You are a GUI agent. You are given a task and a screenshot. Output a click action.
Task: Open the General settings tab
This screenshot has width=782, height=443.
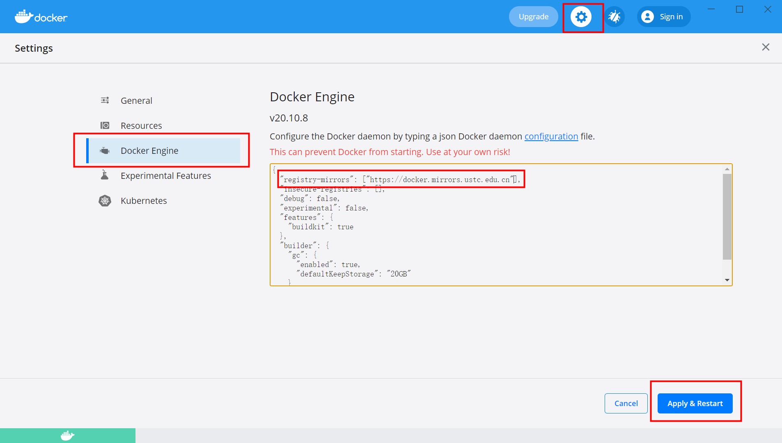point(163,100)
